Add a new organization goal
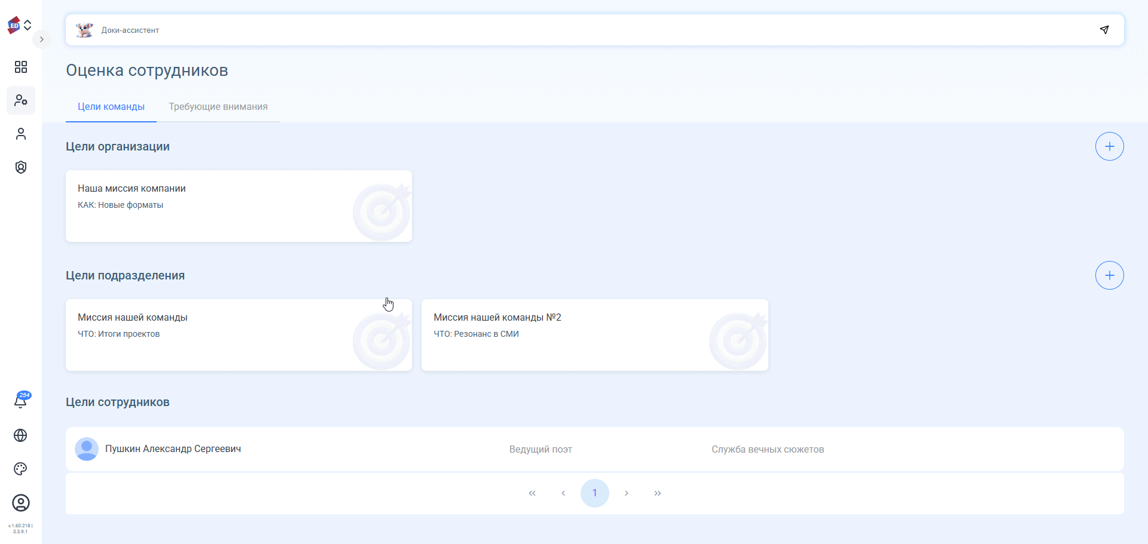This screenshot has width=1148, height=544. (x=1109, y=146)
